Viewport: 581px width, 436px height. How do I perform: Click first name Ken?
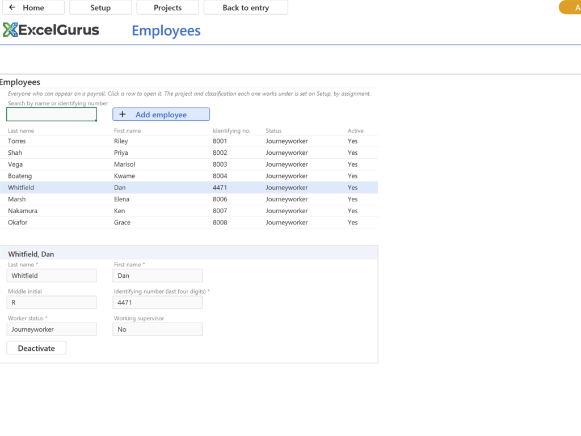[119, 210]
